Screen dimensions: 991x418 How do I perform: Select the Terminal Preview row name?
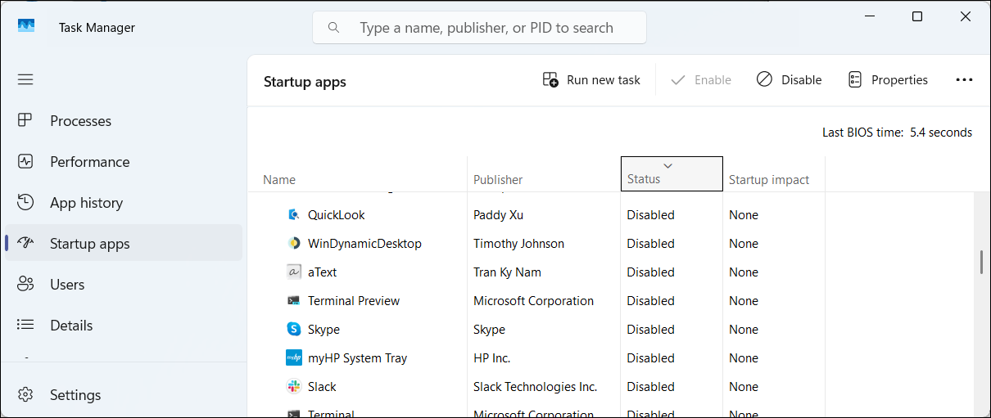354,301
